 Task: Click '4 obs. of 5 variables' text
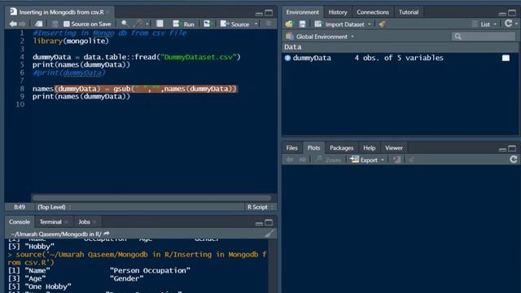click(x=399, y=58)
